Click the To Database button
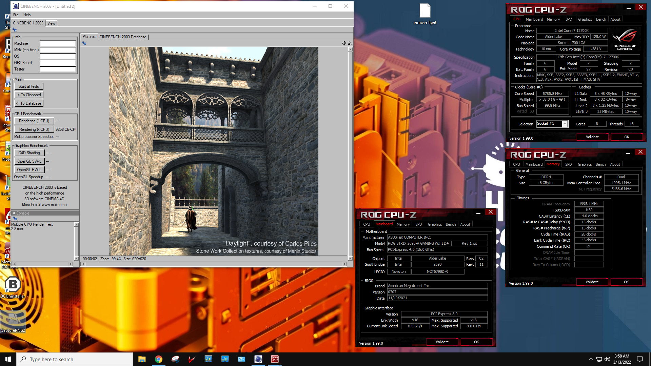This screenshot has width=651, height=366. coord(29,103)
